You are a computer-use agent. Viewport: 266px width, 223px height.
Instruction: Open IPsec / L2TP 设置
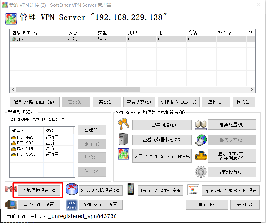160,191
